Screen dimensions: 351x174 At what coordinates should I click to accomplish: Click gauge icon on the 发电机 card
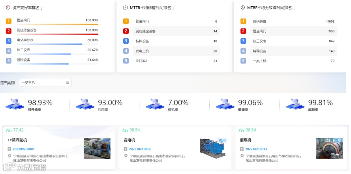125,130
